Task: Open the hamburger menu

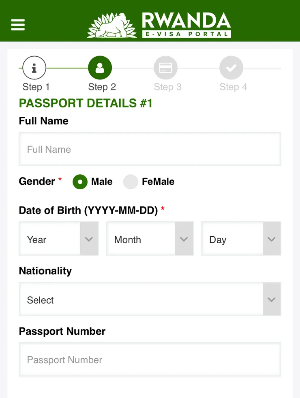Action: [18, 25]
